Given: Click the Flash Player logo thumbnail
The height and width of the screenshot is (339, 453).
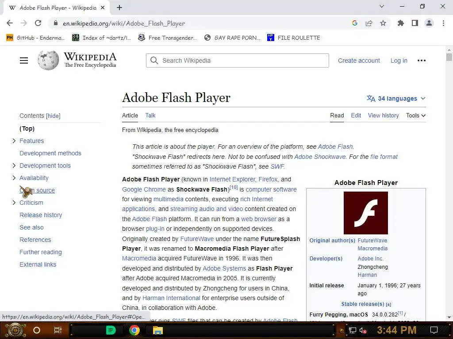Looking at the screenshot, I should 366,213.
